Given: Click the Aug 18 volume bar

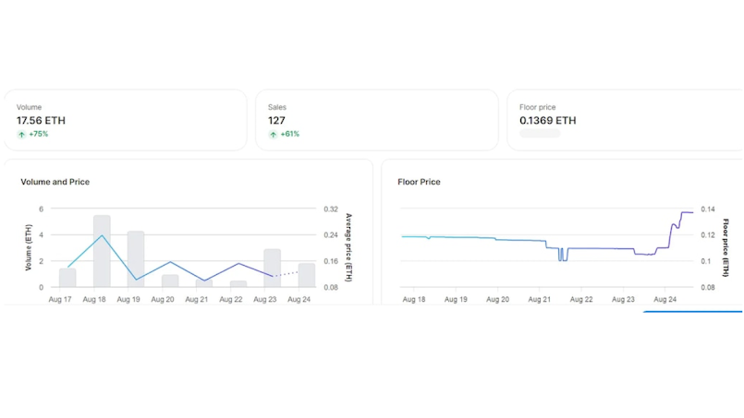Looking at the screenshot, I should (x=102, y=251).
